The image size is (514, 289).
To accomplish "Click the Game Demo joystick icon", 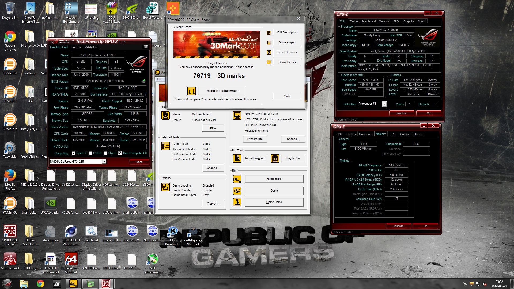I will pyautogui.click(x=237, y=202).
